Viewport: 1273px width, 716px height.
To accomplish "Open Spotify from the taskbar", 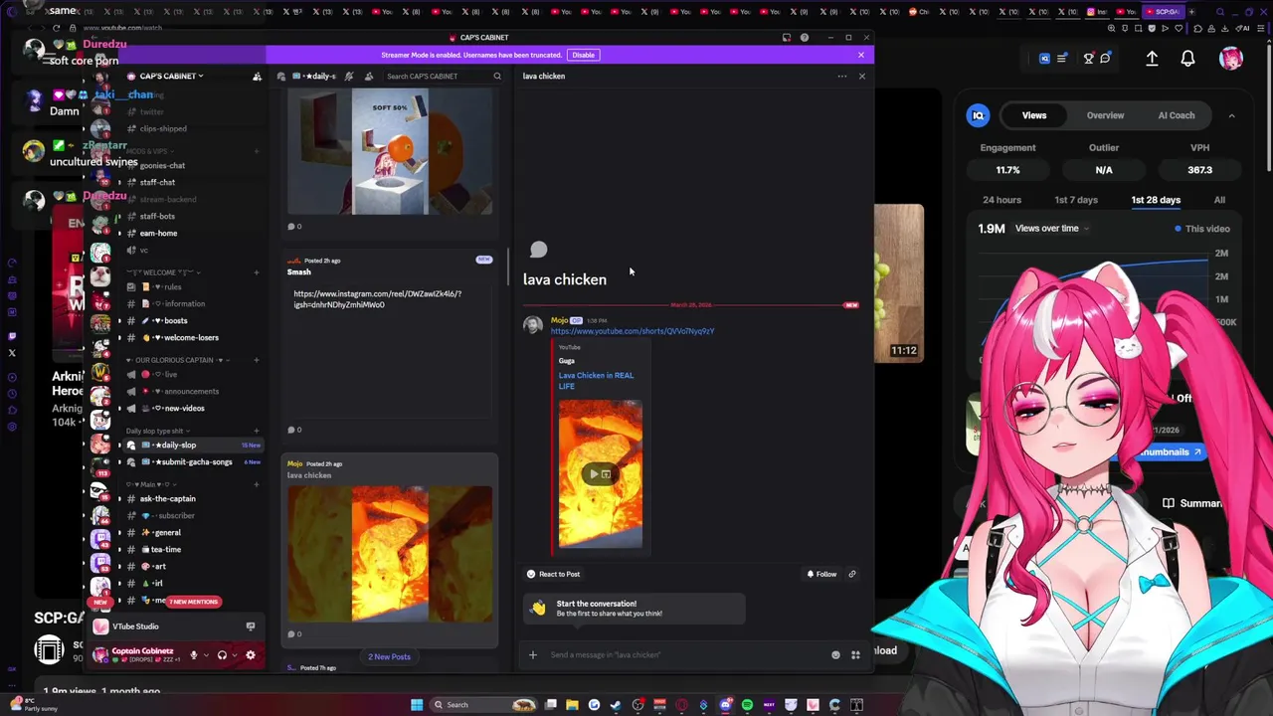I will 747,705.
